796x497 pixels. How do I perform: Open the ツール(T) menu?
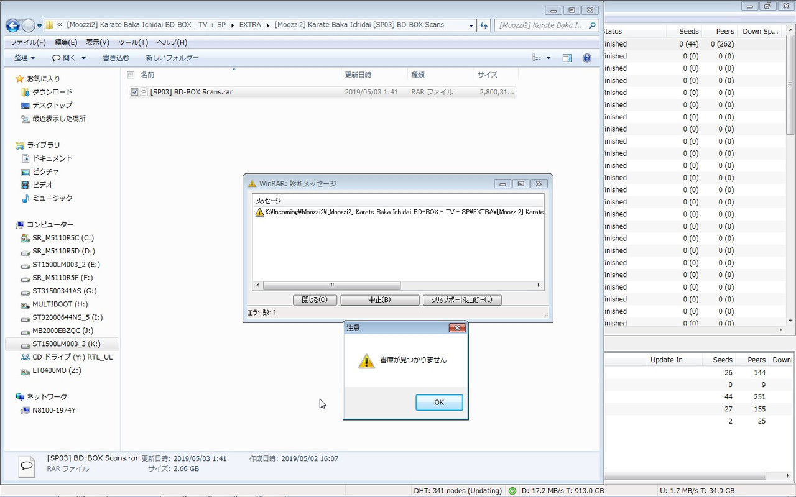pyautogui.click(x=133, y=42)
